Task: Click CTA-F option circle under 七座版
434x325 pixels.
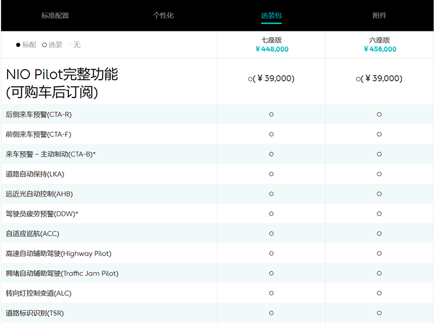Action: coord(271,134)
